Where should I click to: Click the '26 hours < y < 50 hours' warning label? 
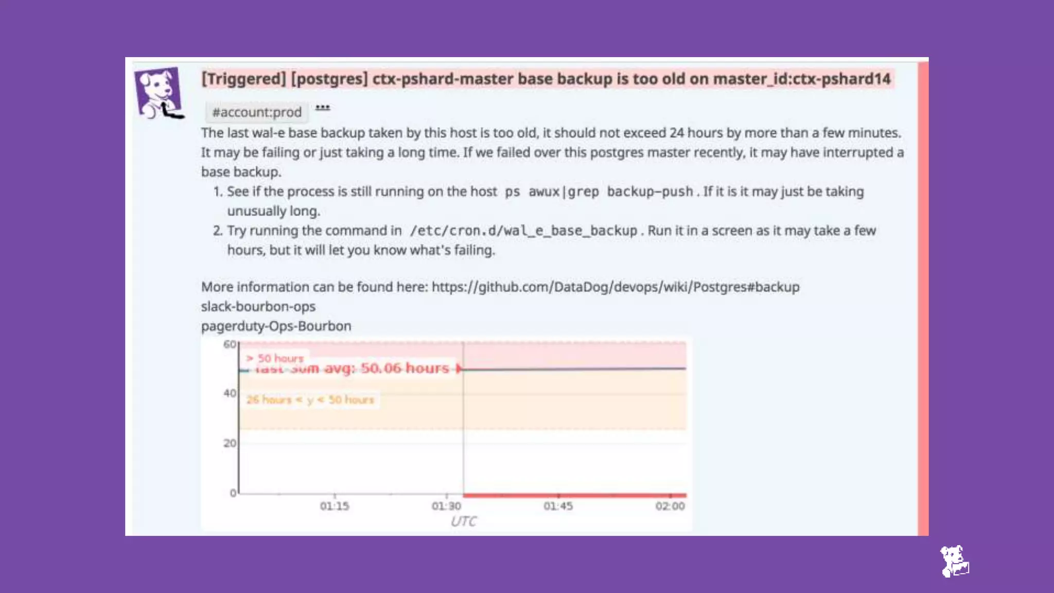pos(310,399)
